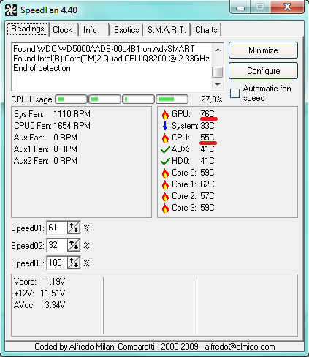Click the SpeedFan fan icon in title bar

(11, 10)
